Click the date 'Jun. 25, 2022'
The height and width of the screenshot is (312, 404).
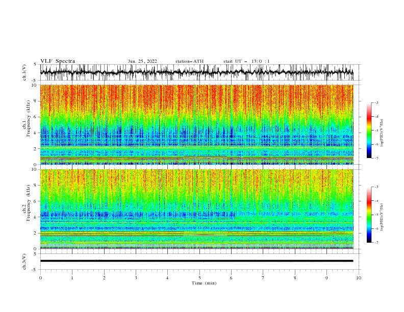(x=142, y=61)
